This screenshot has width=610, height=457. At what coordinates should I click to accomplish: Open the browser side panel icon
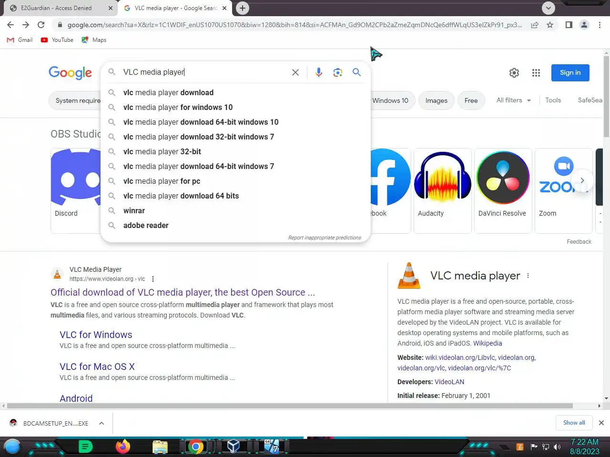tap(569, 25)
